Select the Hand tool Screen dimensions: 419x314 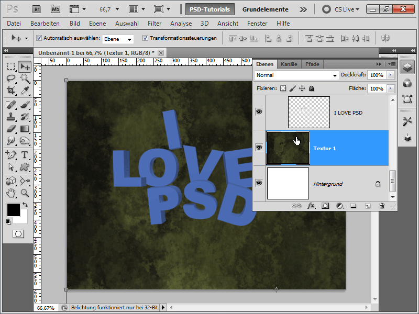click(11, 193)
